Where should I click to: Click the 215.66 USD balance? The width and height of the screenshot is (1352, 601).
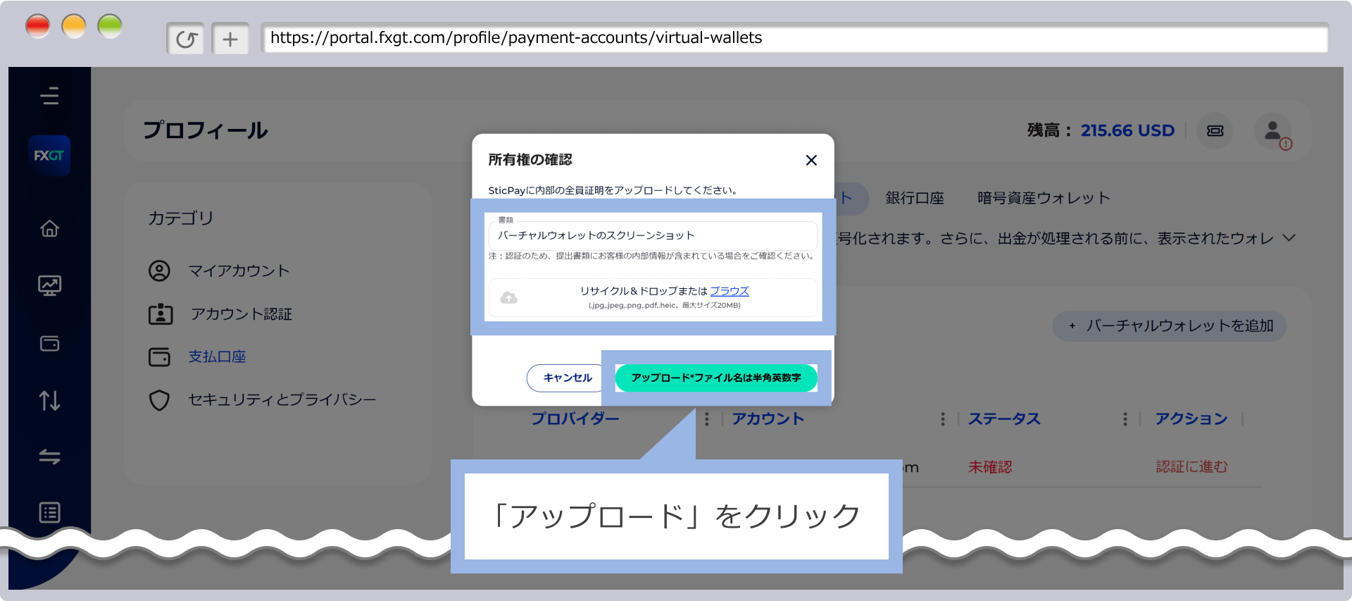(x=1127, y=130)
